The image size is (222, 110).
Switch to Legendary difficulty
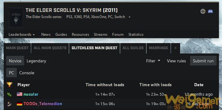[x=36, y=61]
